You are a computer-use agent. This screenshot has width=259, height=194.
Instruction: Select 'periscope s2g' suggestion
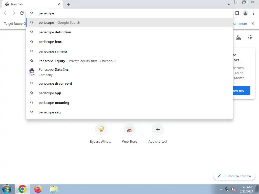point(129,112)
